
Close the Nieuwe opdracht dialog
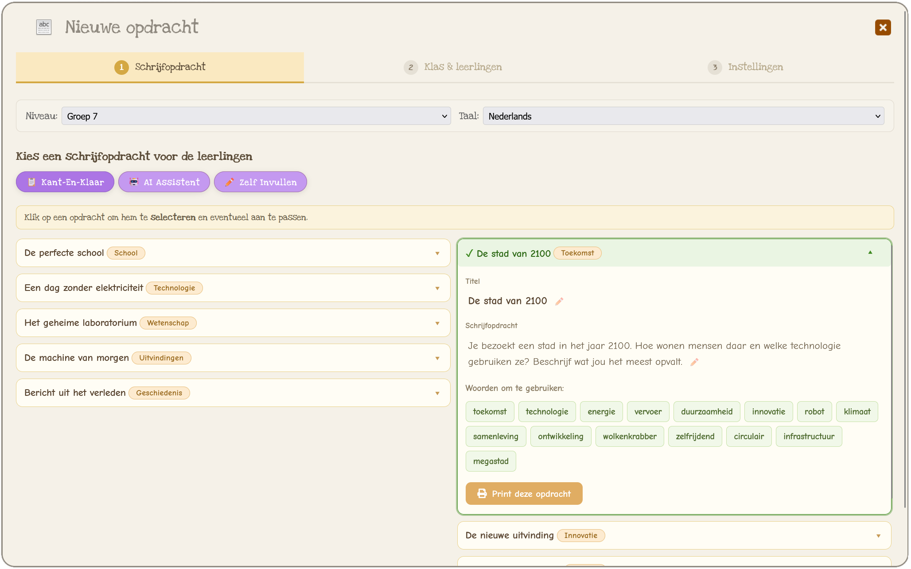[x=883, y=27]
